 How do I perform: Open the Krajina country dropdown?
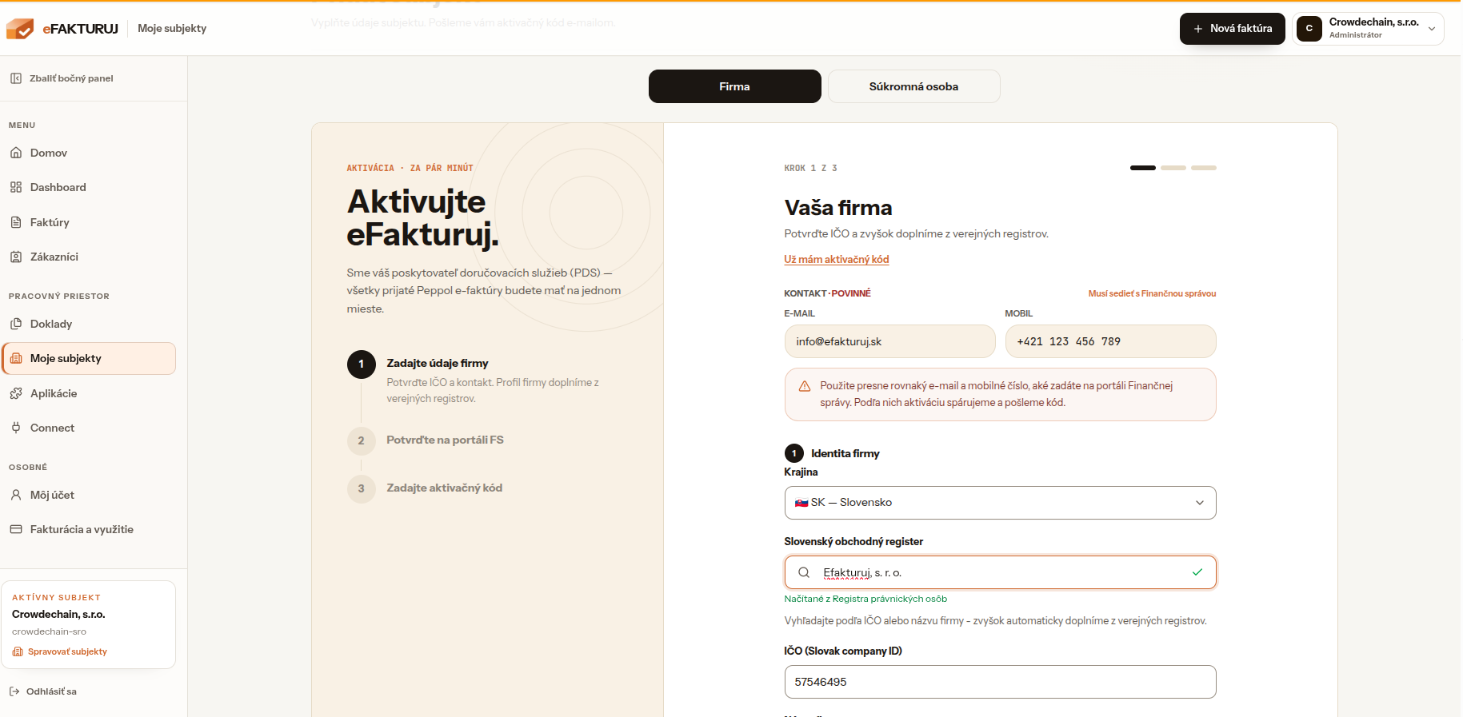pyautogui.click(x=1000, y=503)
